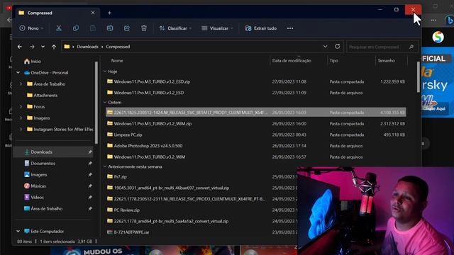Click the search magnifier icon
The width and height of the screenshot is (454, 255).
tap(411, 47)
